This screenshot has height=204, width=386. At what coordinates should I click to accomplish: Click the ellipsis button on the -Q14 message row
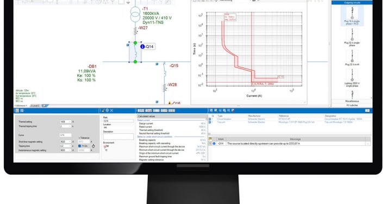(x=368, y=144)
